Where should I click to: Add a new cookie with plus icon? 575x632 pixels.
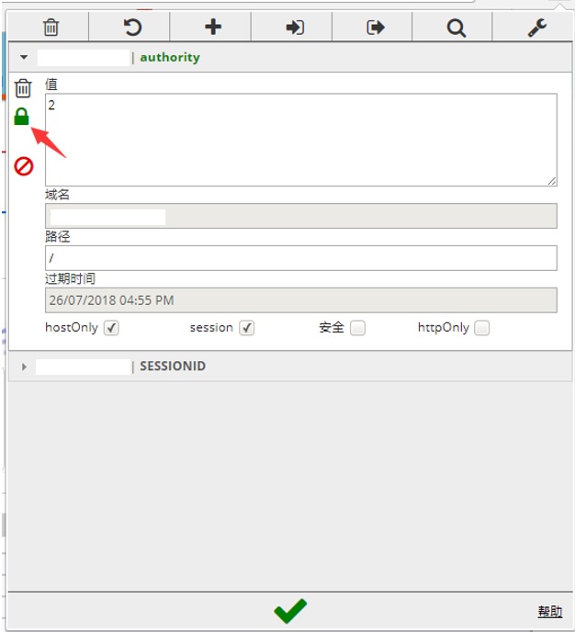click(x=213, y=27)
